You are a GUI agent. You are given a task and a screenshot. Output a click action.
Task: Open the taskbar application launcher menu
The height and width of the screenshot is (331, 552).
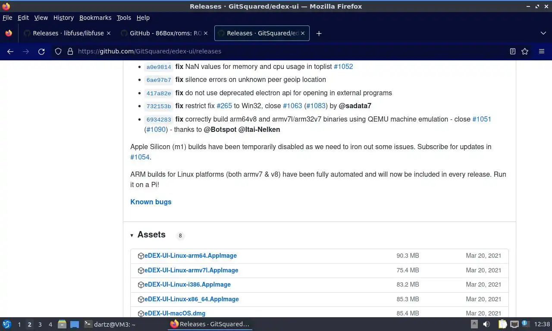[7, 325]
